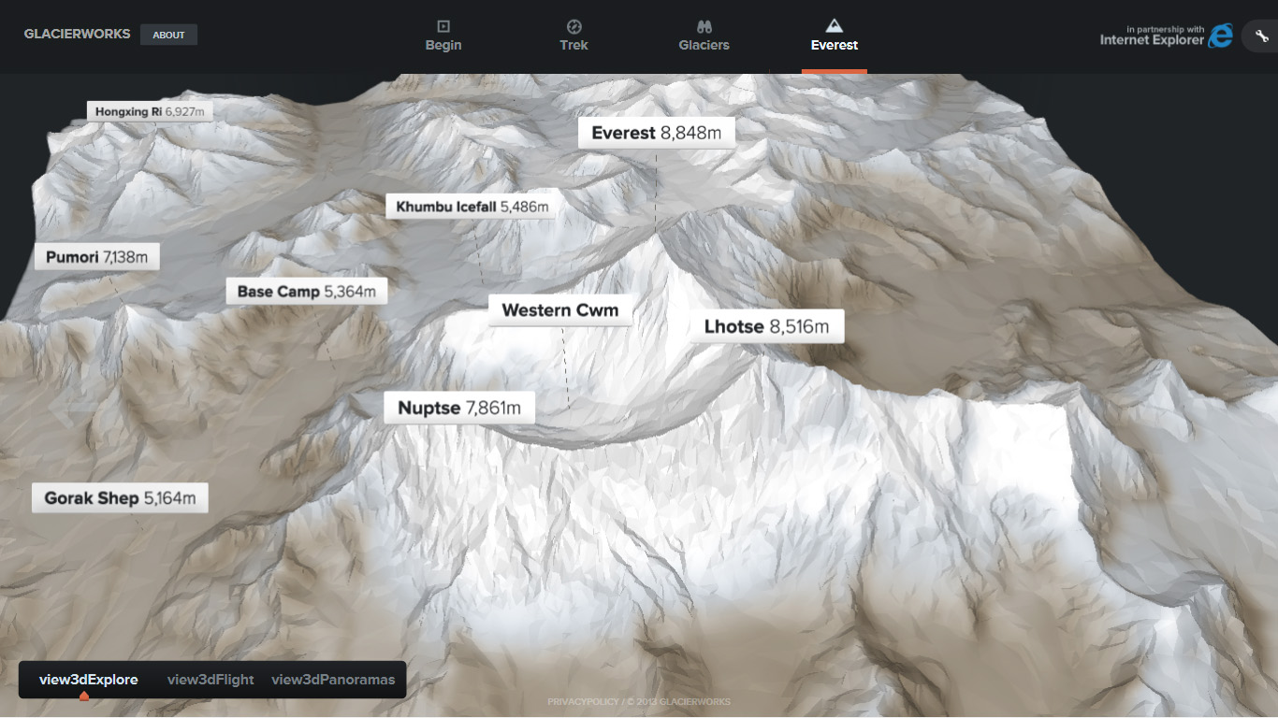1278x718 pixels.
Task: Select the Base Camp 5,364m label
Action: (306, 292)
